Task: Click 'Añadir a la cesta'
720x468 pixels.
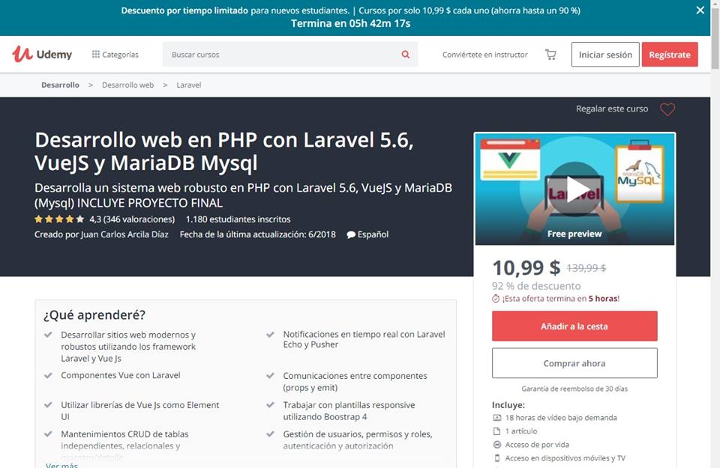Action: [x=574, y=326]
